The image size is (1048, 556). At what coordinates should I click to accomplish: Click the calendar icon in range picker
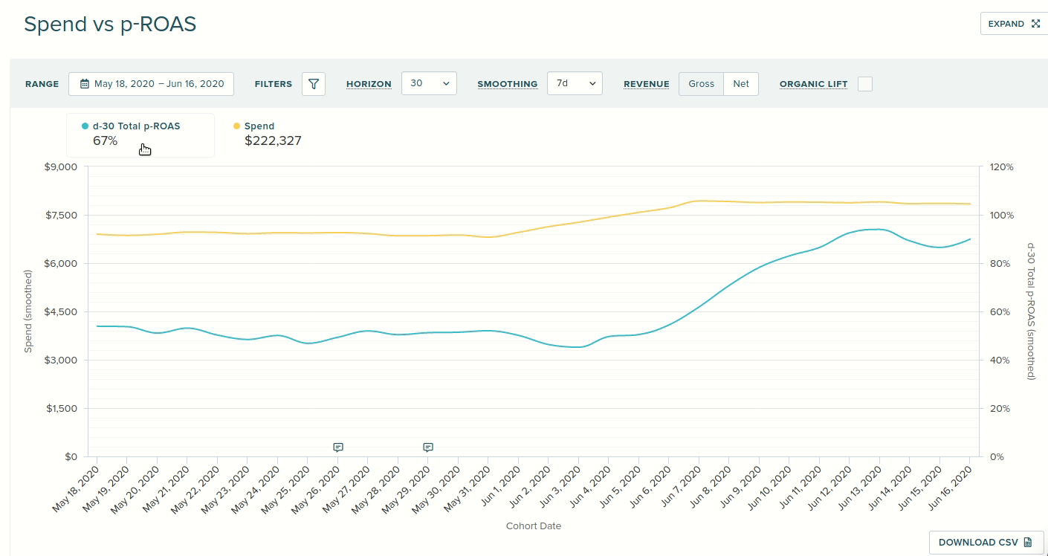pyautogui.click(x=85, y=84)
